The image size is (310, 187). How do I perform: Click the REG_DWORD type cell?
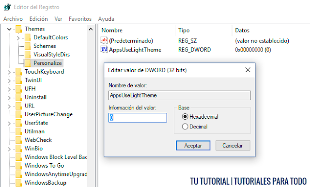[195, 50]
